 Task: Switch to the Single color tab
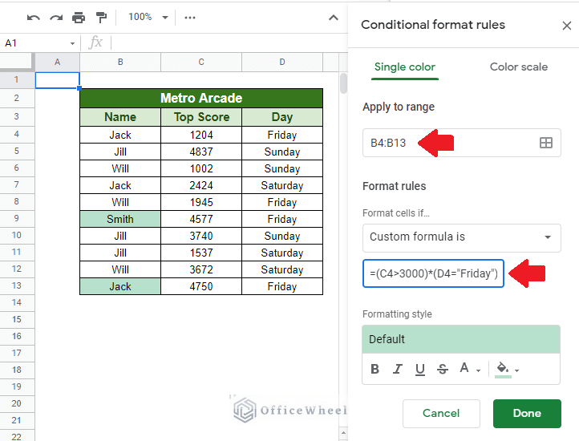click(x=405, y=67)
